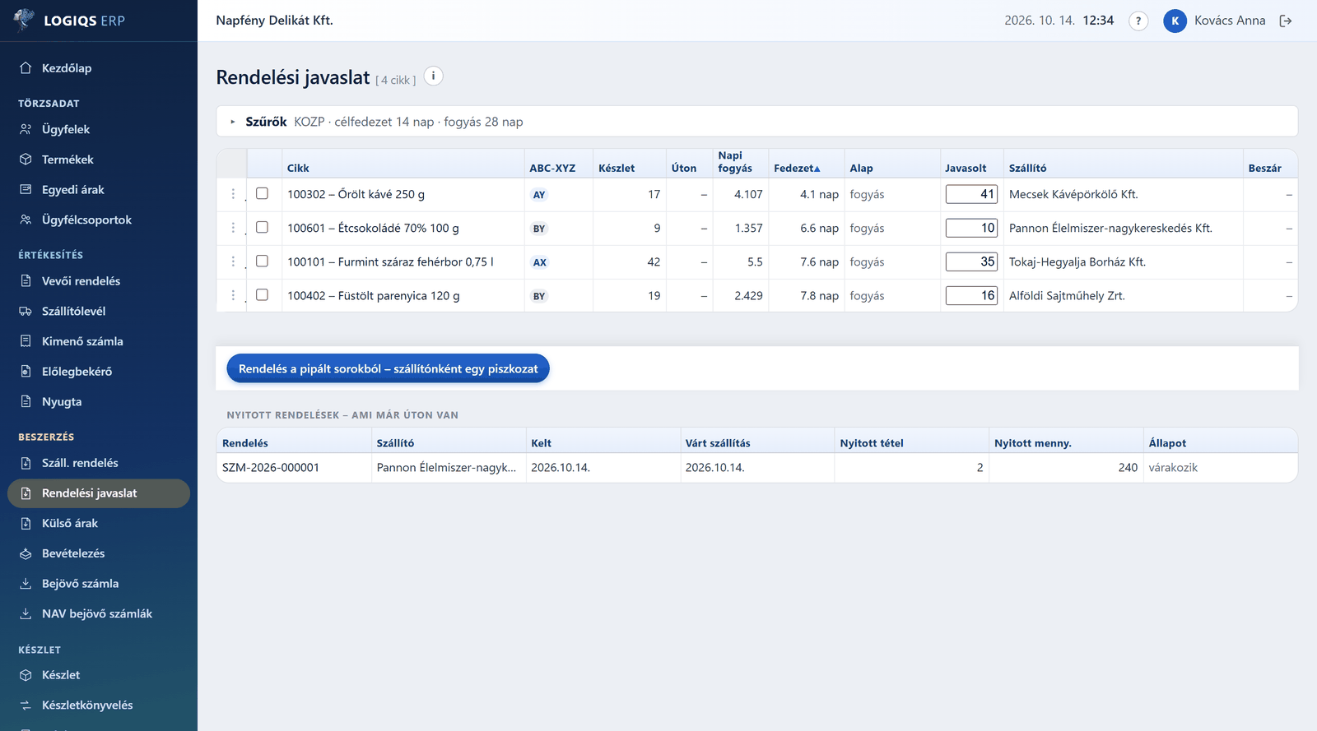Click Rendelés a pipált sorokból button

coord(388,368)
